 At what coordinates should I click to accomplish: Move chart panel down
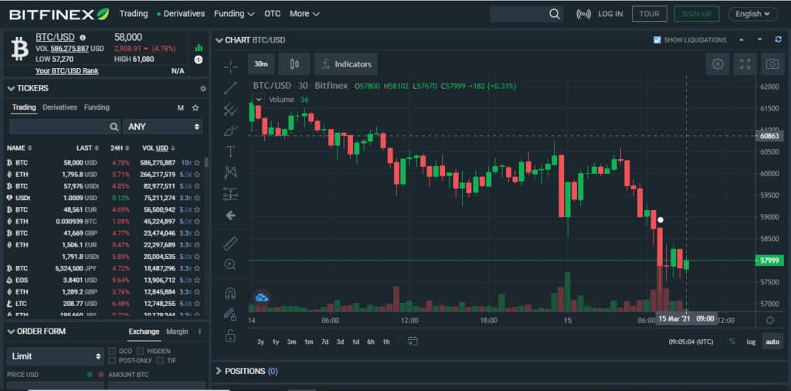(760, 40)
